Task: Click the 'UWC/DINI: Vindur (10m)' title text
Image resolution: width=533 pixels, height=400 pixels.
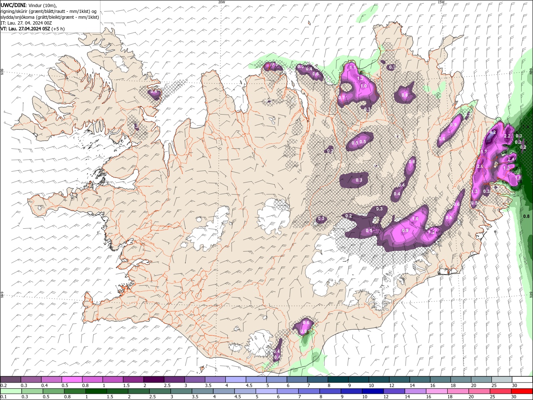Action: pyautogui.click(x=28, y=5)
